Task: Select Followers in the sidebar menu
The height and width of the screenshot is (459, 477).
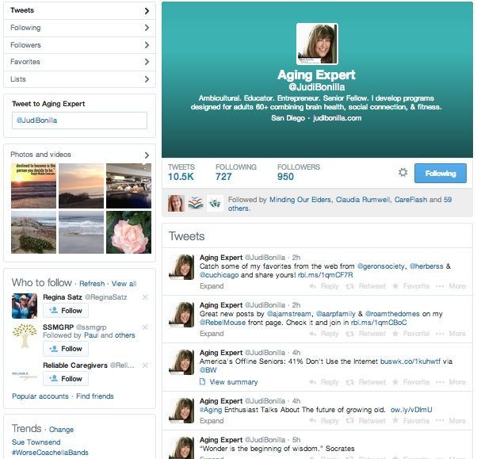Action: point(79,45)
